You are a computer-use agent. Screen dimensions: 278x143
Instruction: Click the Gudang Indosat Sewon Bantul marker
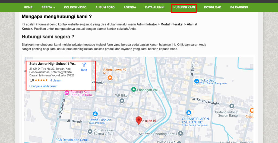(232, 106)
